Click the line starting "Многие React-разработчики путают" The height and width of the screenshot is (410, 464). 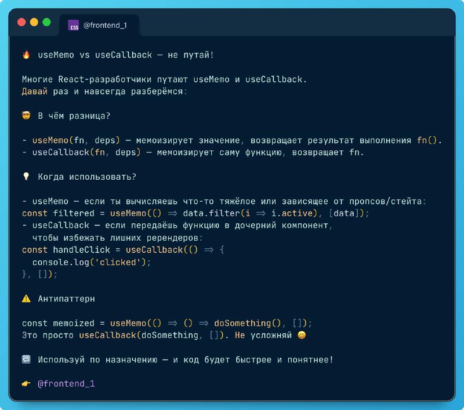164,79
